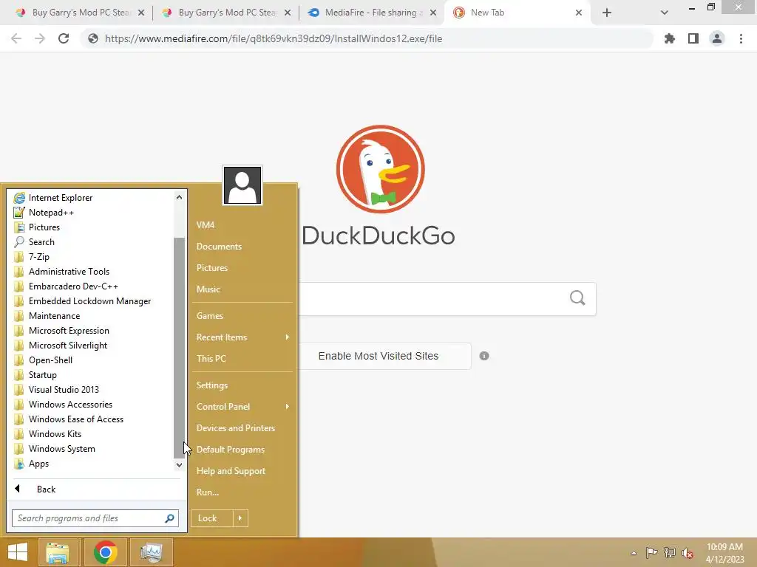
Task: Open the Chrome three-dot menu
Action: (x=741, y=38)
